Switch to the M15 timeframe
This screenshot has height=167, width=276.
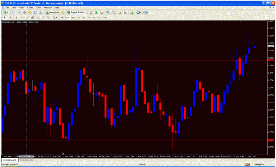(x=73, y=18)
